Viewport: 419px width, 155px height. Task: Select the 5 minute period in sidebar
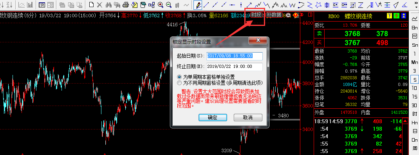coord(414,80)
